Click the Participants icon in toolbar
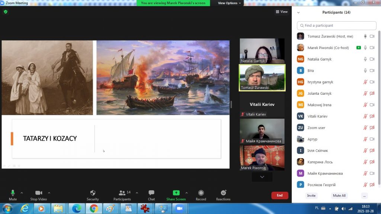 coord(122,193)
